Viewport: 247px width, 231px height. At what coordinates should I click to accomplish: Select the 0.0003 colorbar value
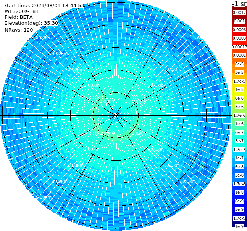(x=239, y=38)
